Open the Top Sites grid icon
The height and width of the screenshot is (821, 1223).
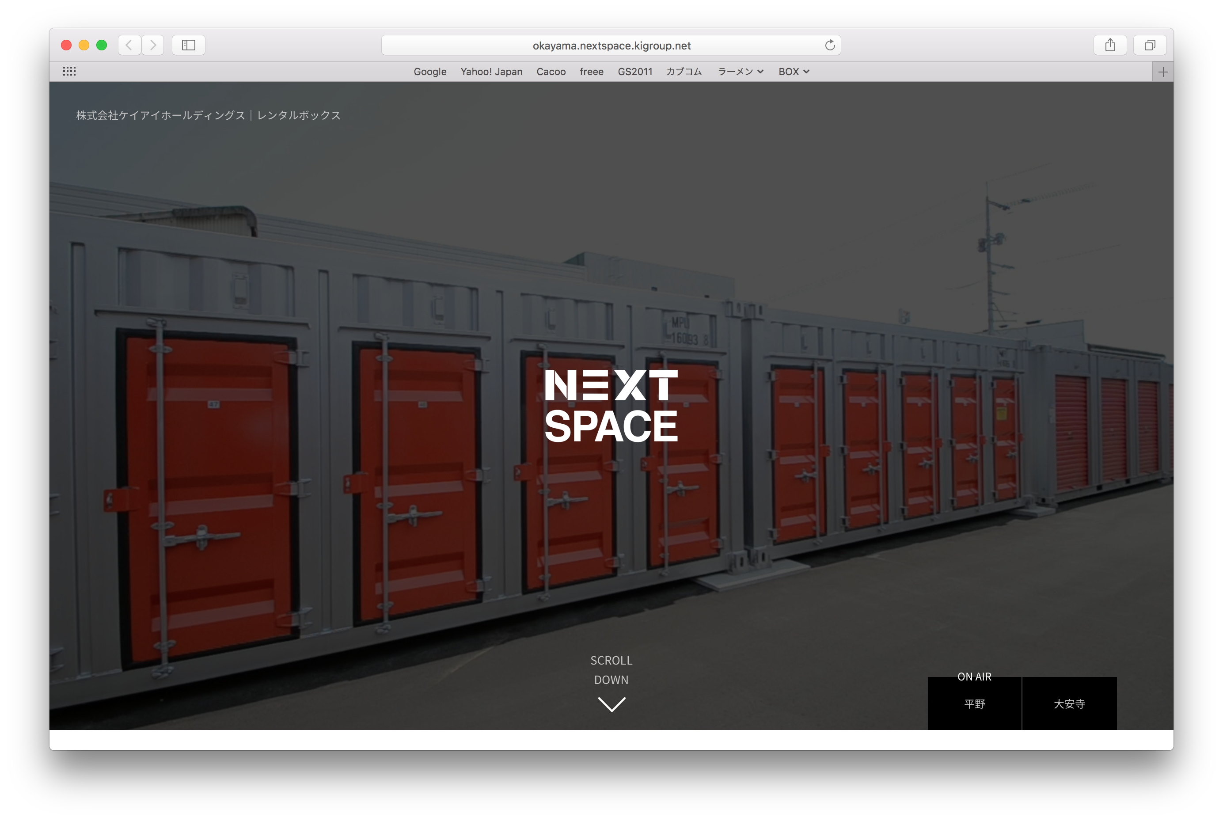pyautogui.click(x=69, y=71)
